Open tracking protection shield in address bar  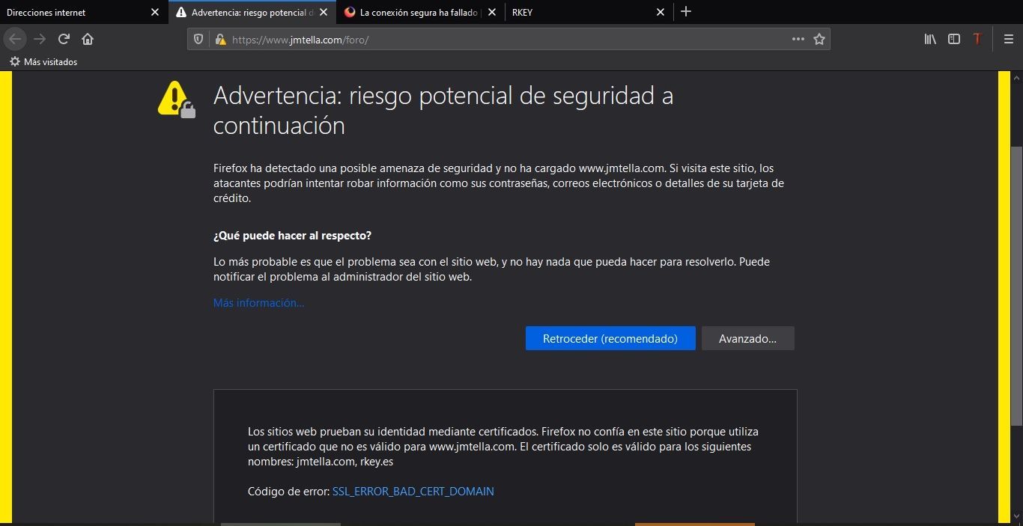point(198,40)
